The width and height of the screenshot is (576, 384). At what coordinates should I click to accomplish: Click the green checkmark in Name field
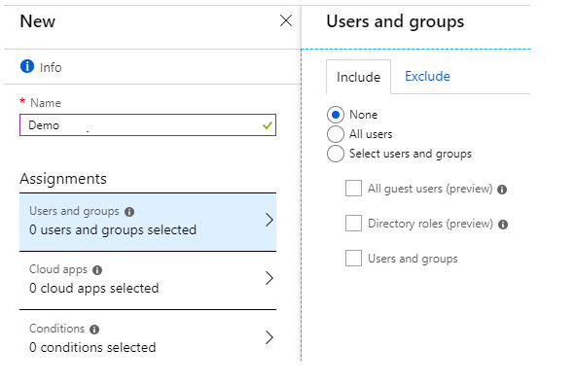point(268,125)
